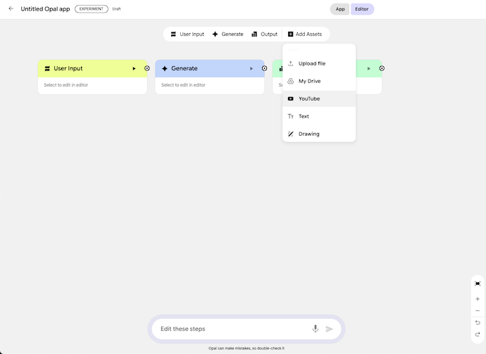Image resolution: width=486 pixels, height=354 pixels.
Task: Add a Generate step from toolbar
Action: pos(228,34)
